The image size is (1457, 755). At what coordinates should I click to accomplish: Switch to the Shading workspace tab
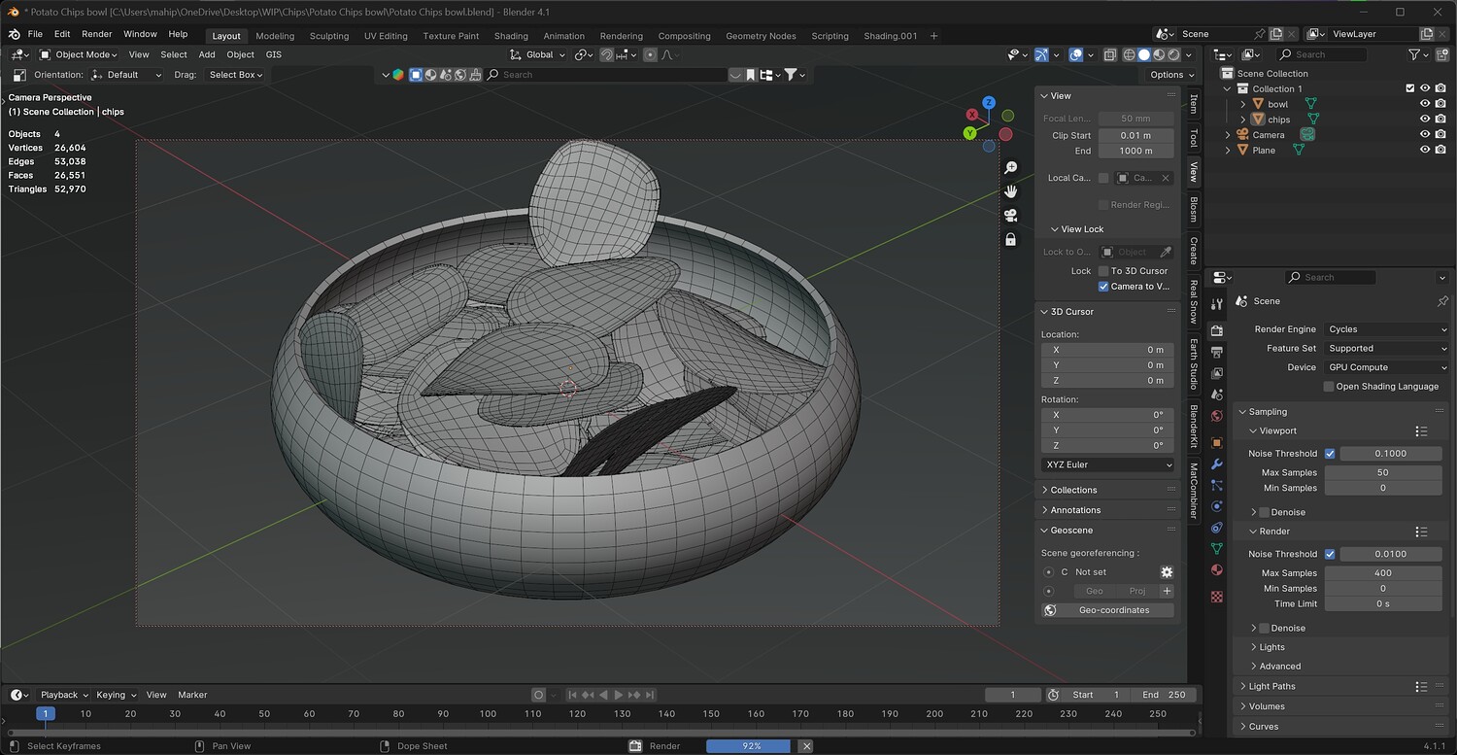click(x=511, y=36)
